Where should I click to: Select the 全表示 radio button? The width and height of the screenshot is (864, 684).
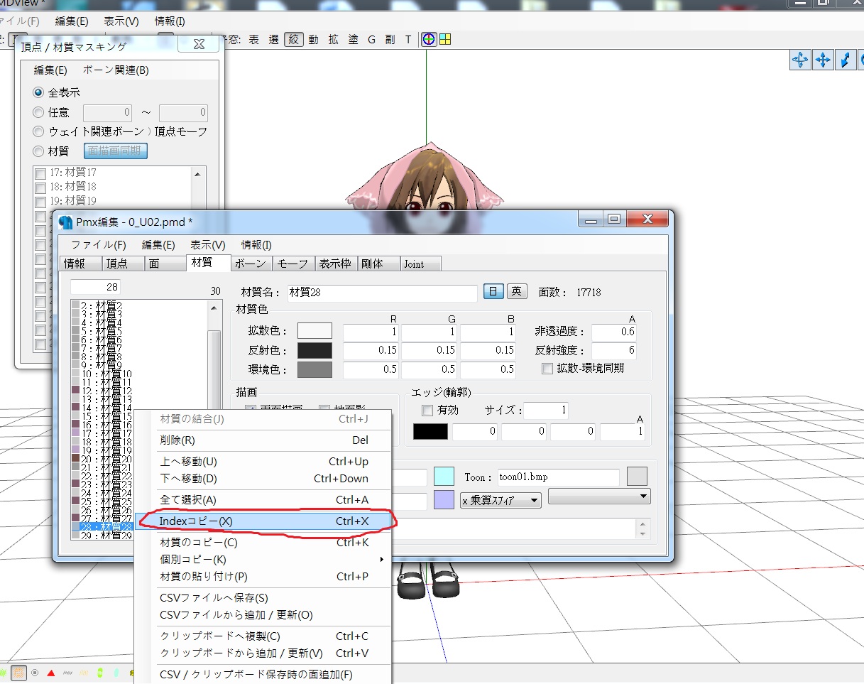pyautogui.click(x=38, y=92)
